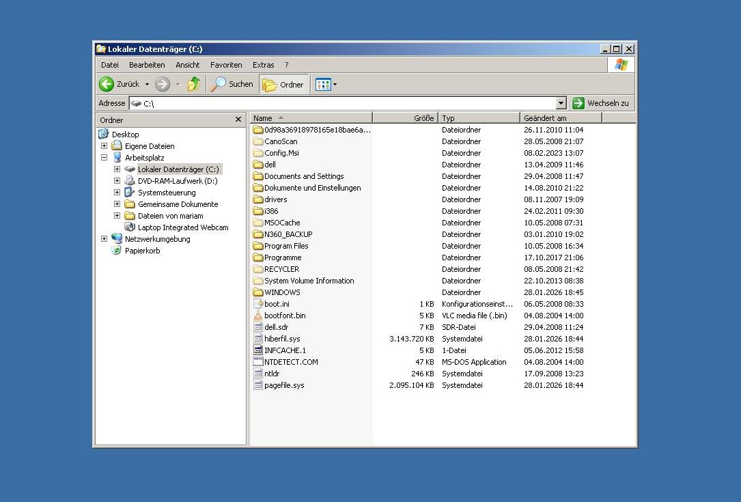Open the Extras menu
The width and height of the screenshot is (741, 502).
pos(263,65)
